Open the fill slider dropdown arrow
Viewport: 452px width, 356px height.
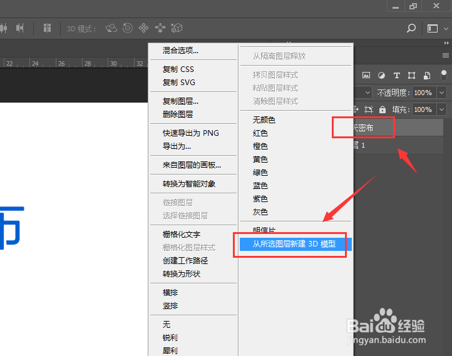point(442,109)
